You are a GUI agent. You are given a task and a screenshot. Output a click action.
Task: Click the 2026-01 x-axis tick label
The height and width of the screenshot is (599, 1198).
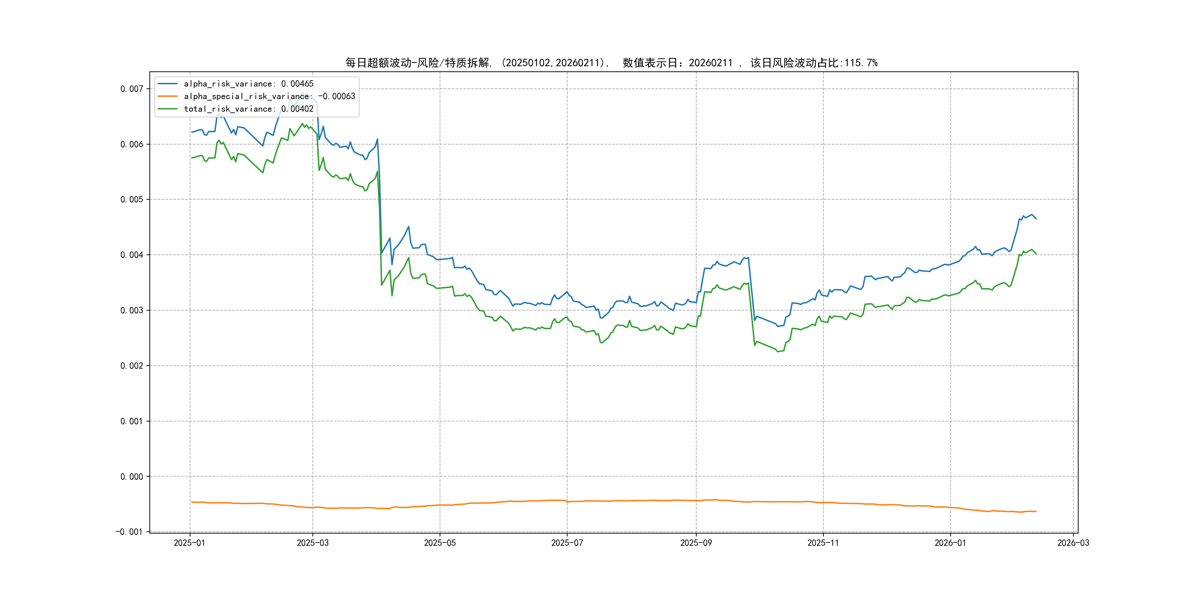950,543
